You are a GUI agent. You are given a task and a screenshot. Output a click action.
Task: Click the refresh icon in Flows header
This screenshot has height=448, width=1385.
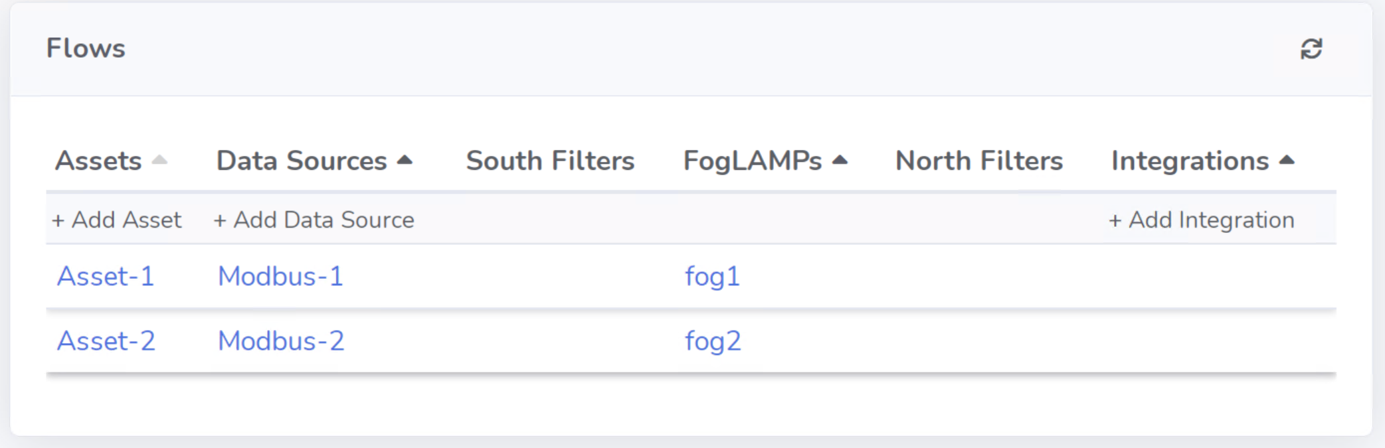1311,48
